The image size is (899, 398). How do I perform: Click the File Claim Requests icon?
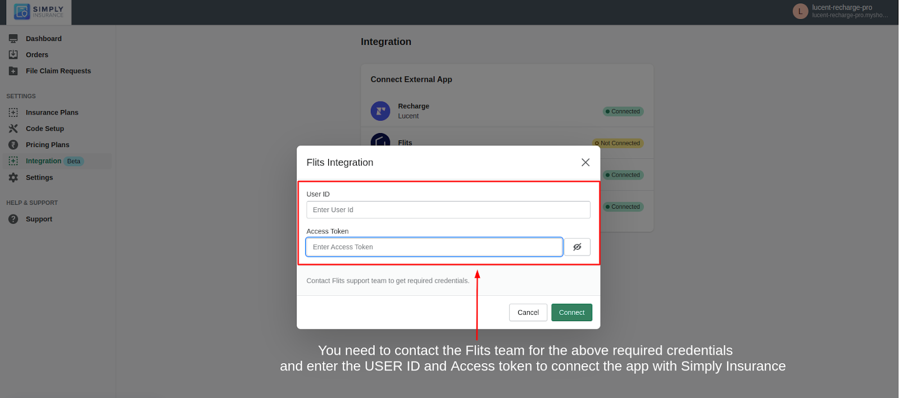pyautogui.click(x=13, y=71)
